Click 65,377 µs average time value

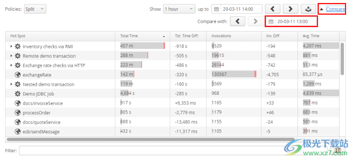[312, 74]
